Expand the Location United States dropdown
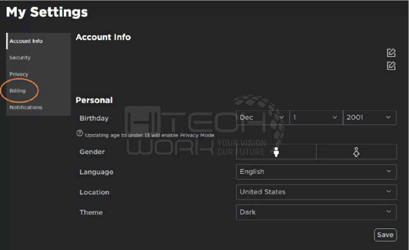The image size is (409, 250). 316,192
